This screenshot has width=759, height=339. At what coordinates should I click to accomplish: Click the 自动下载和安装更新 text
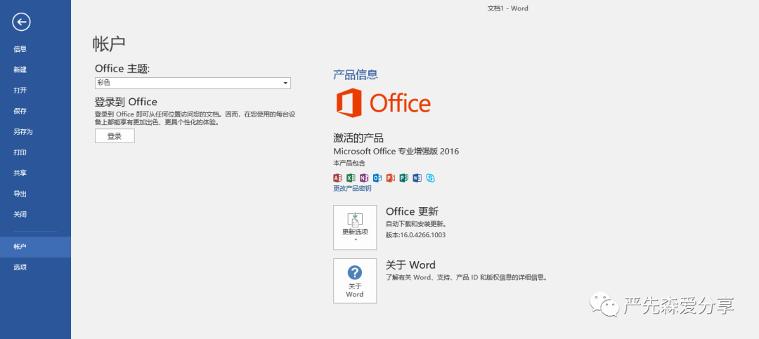(x=416, y=225)
